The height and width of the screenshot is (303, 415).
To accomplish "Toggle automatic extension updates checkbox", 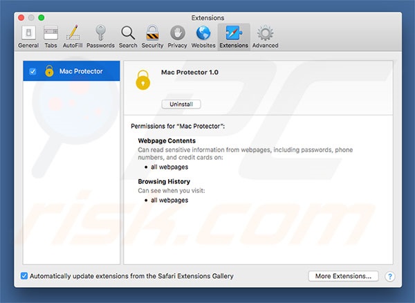I will 24,276.
